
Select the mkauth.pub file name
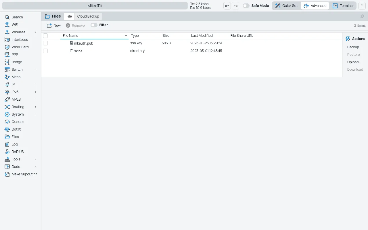pyautogui.click(x=84, y=43)
